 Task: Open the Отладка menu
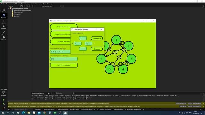pos(23,4)
